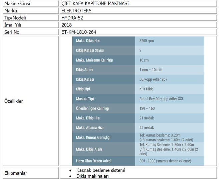Click the 'HYDRA-52' model value
The height and width of the screenshot is (179, 220).
[x=72, y=18]
